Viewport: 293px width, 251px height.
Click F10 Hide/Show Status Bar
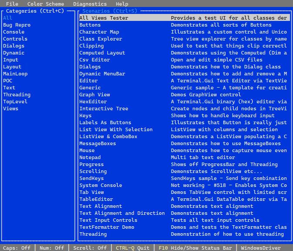[x=195, y=248]
